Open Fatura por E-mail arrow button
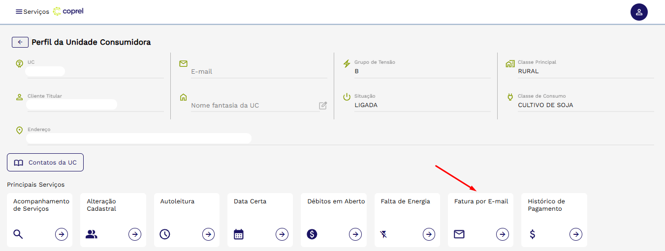Viewport: 665px width, 251px height. coord(502,234)
